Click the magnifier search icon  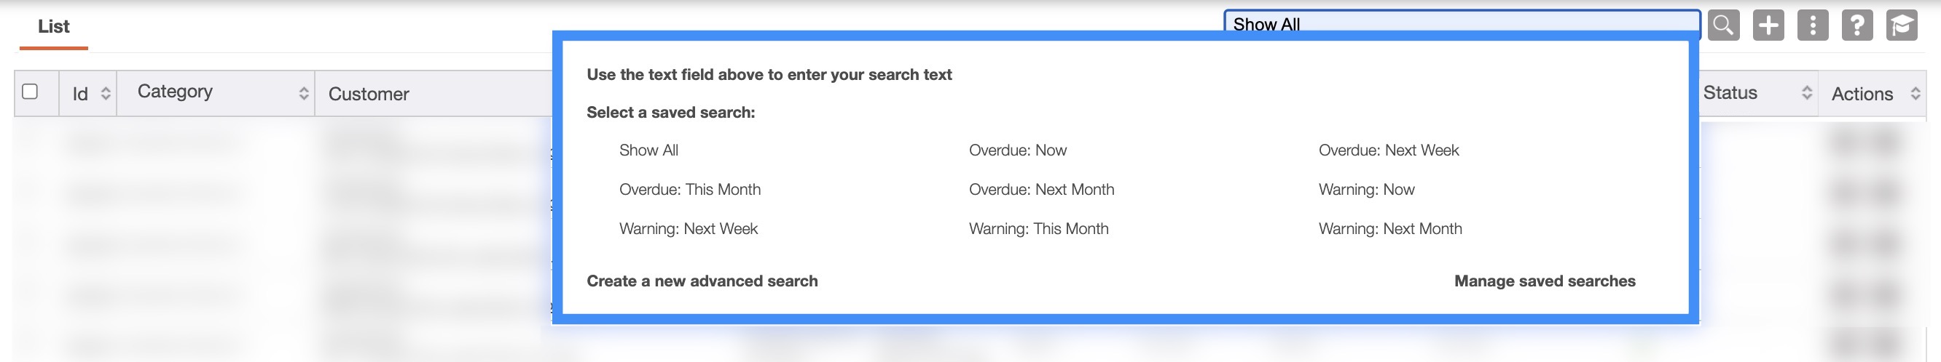1722,25
